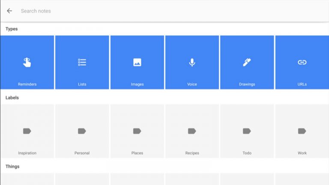Select the Reminders finger icon
The image size is (329, 185).
point(27,62)
